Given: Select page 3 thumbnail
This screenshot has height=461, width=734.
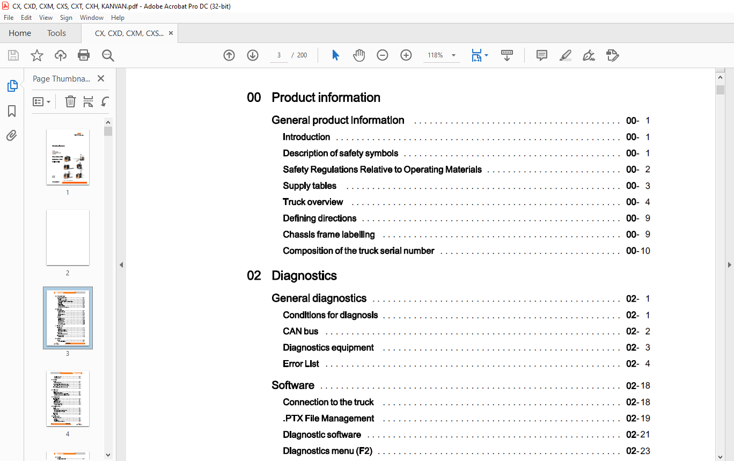Looking at the screenshot, I should (x=68, y=318).
